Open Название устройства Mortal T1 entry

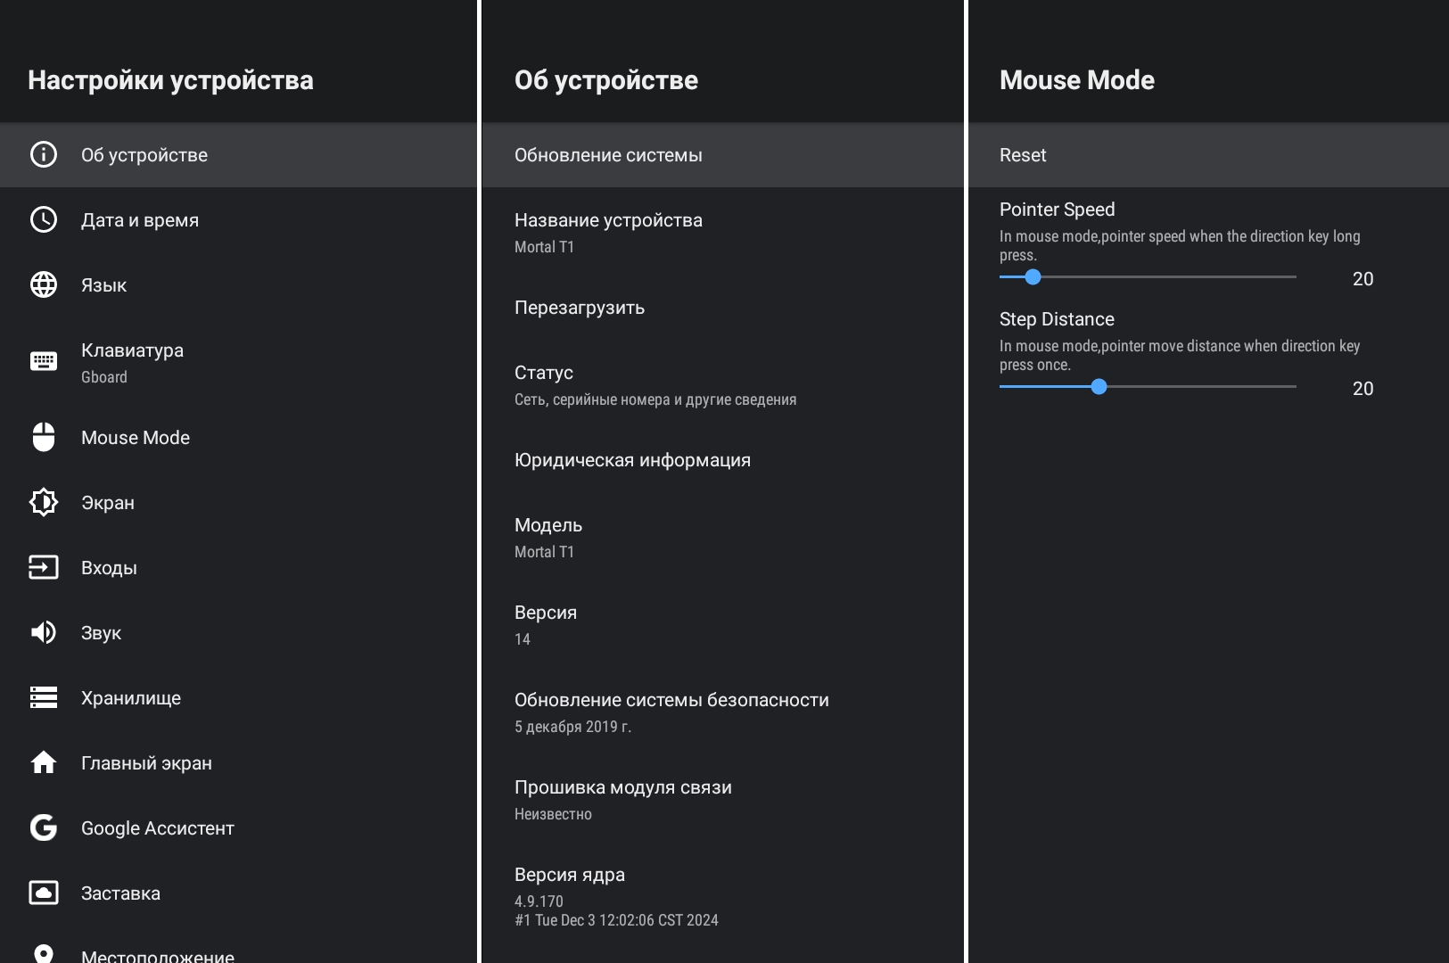coord(608,232)
